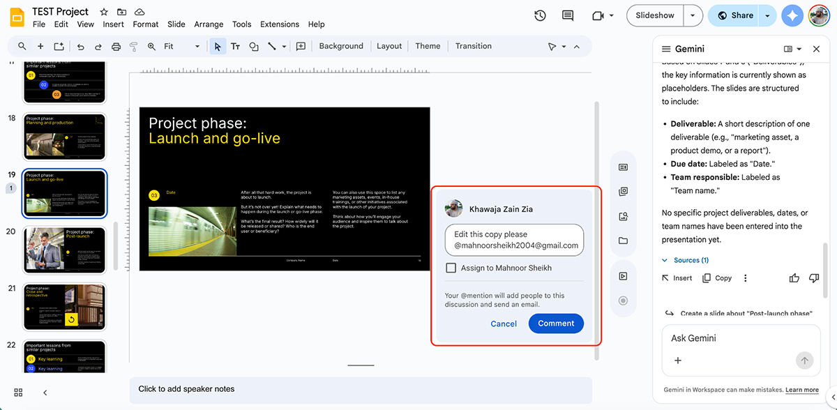Select slide 20 thumbnail in the filmstrip
The image size is (837, 410).
pos(64,250)
